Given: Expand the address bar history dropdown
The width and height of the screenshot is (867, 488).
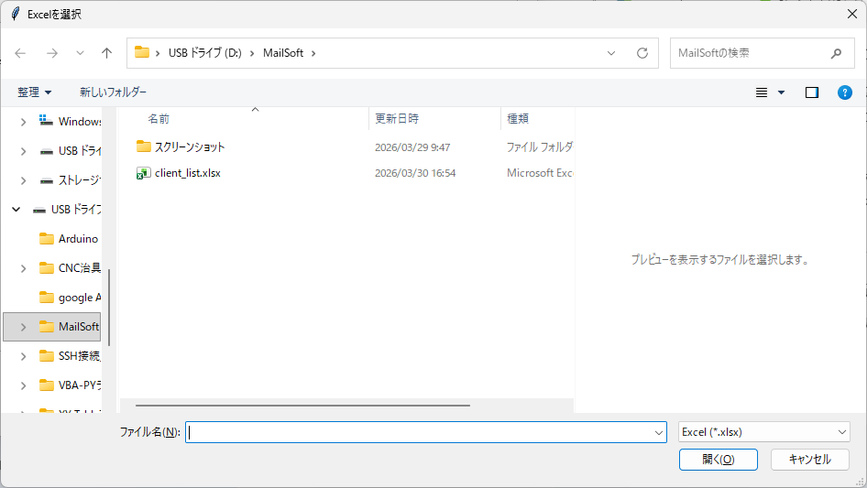Looking at the screenshot, I should [x=611, y=53].
